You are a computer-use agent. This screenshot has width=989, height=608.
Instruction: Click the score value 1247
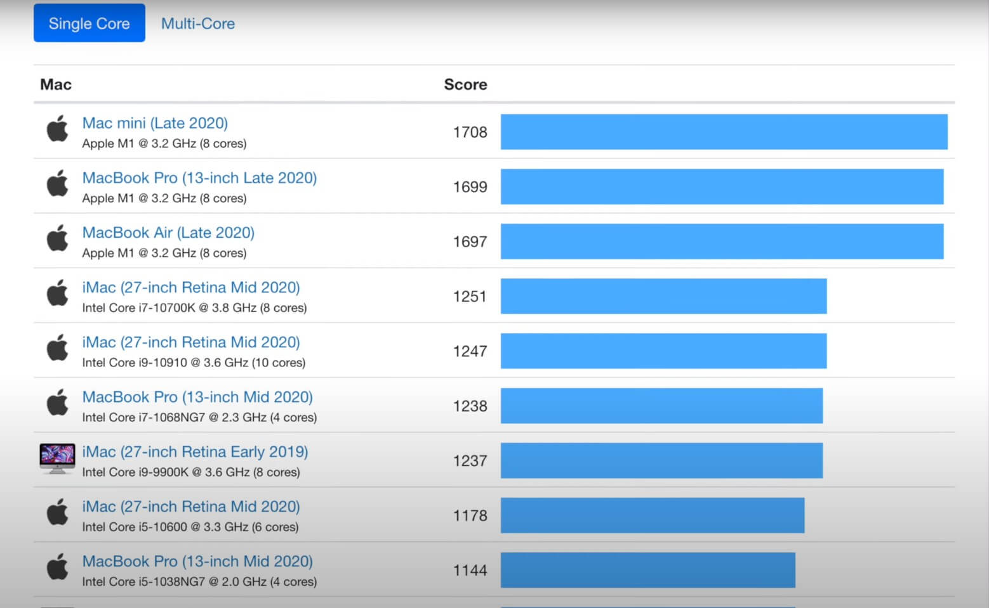click(x=470, y=351)
